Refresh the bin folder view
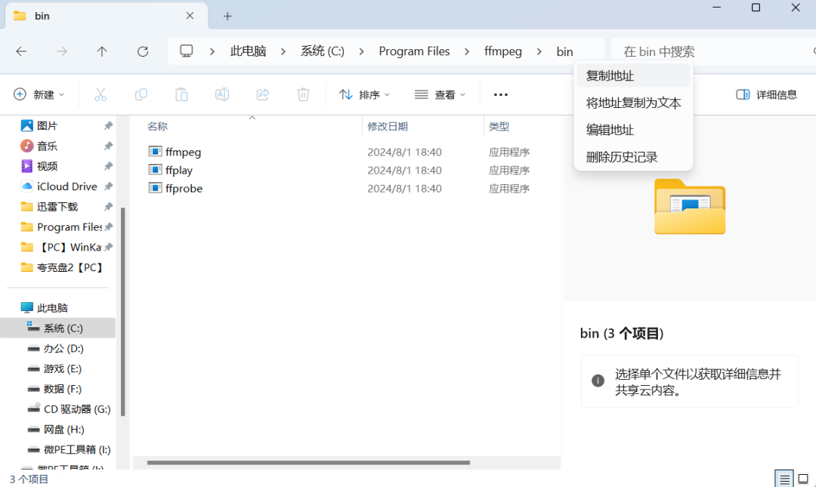 click(x=143, y=51)
